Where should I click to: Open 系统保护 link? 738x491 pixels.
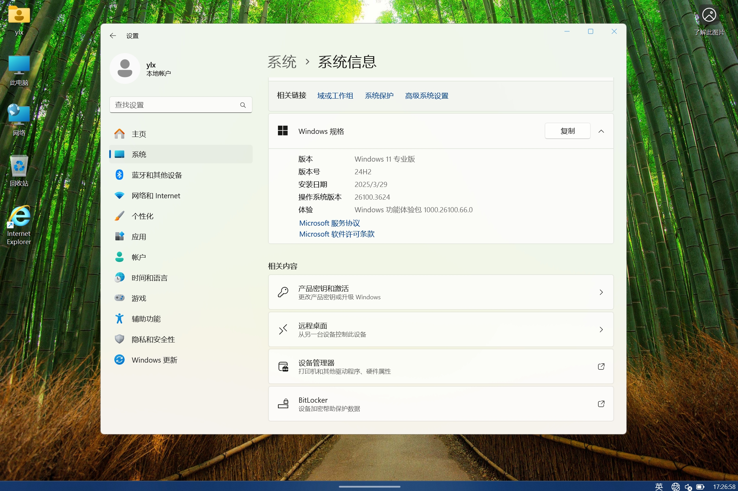379,96
